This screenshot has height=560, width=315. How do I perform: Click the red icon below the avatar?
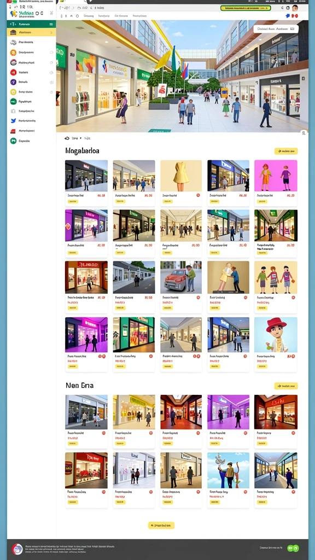(x=295, y=16)
